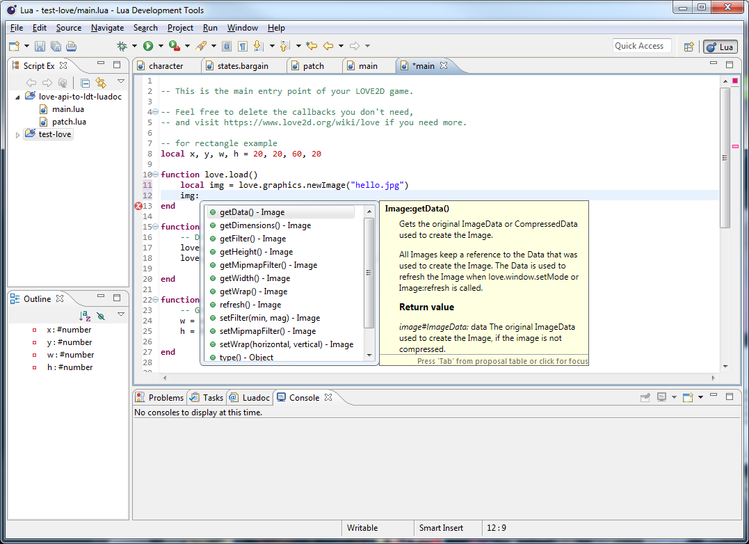This screenshot has height=544, width=749.
Task: Click the Open Perspective icon
Action: pos(688,47)
